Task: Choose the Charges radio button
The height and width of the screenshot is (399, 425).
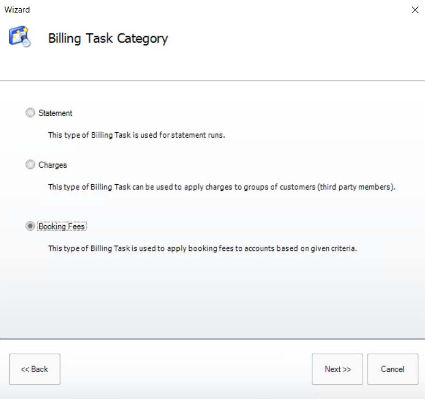Action: tap(30, 165)
